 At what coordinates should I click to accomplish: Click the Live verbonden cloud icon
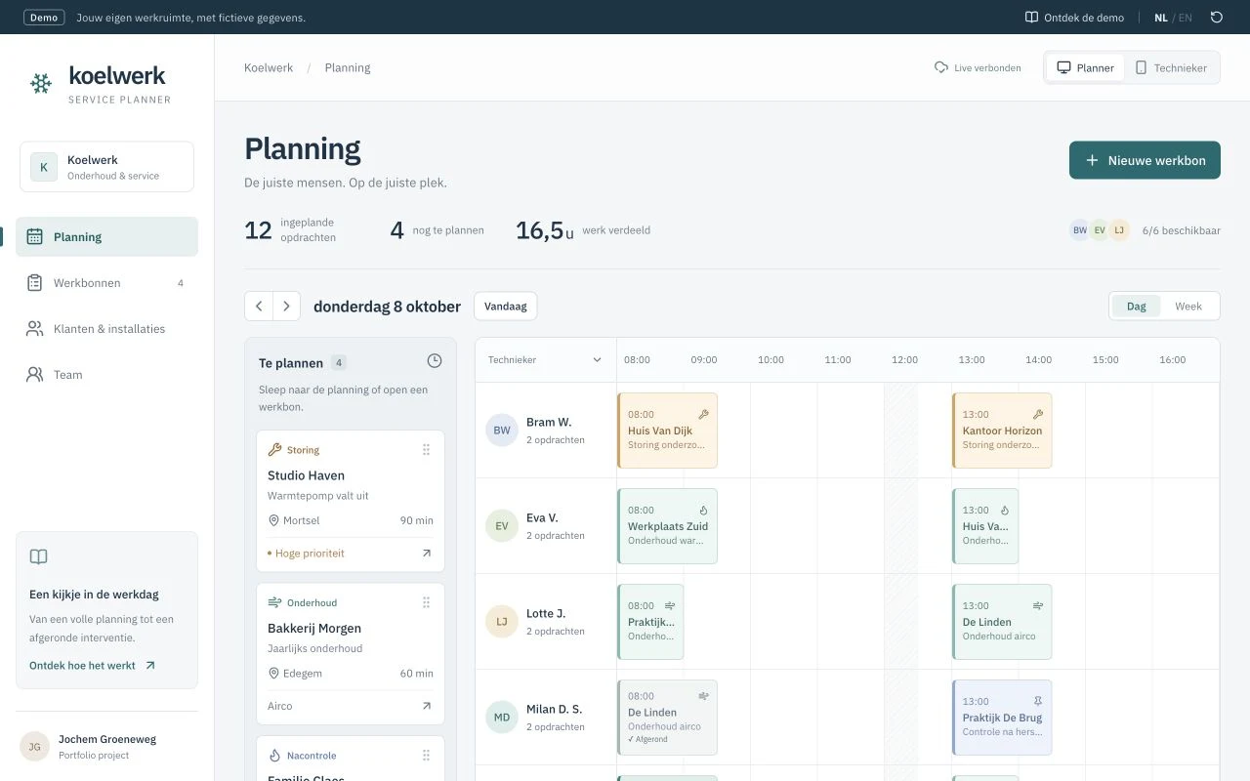(x=941, y=67)
